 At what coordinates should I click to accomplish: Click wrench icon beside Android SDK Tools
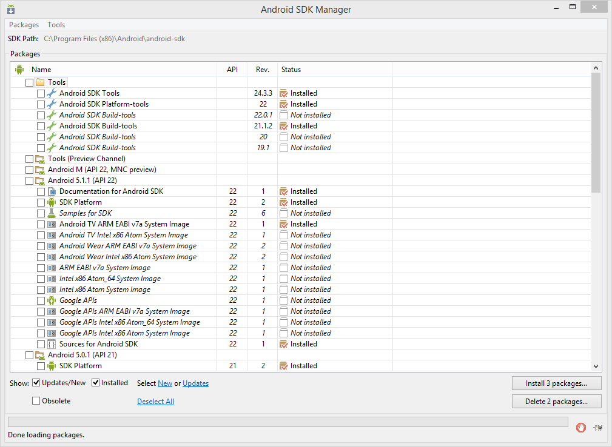(x=52, y=93)
